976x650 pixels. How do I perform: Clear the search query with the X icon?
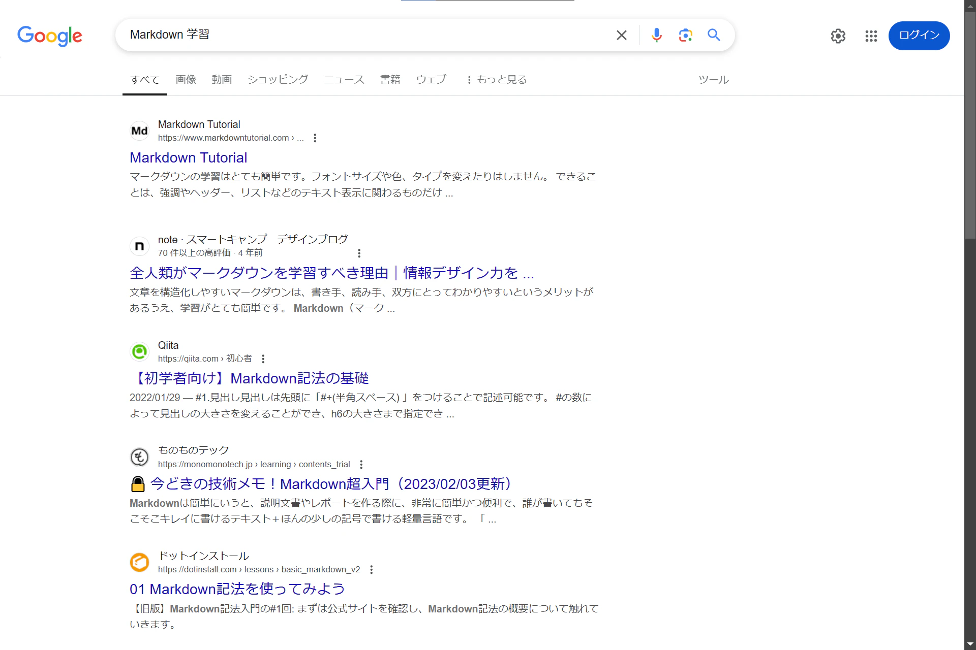coord(621,35)
